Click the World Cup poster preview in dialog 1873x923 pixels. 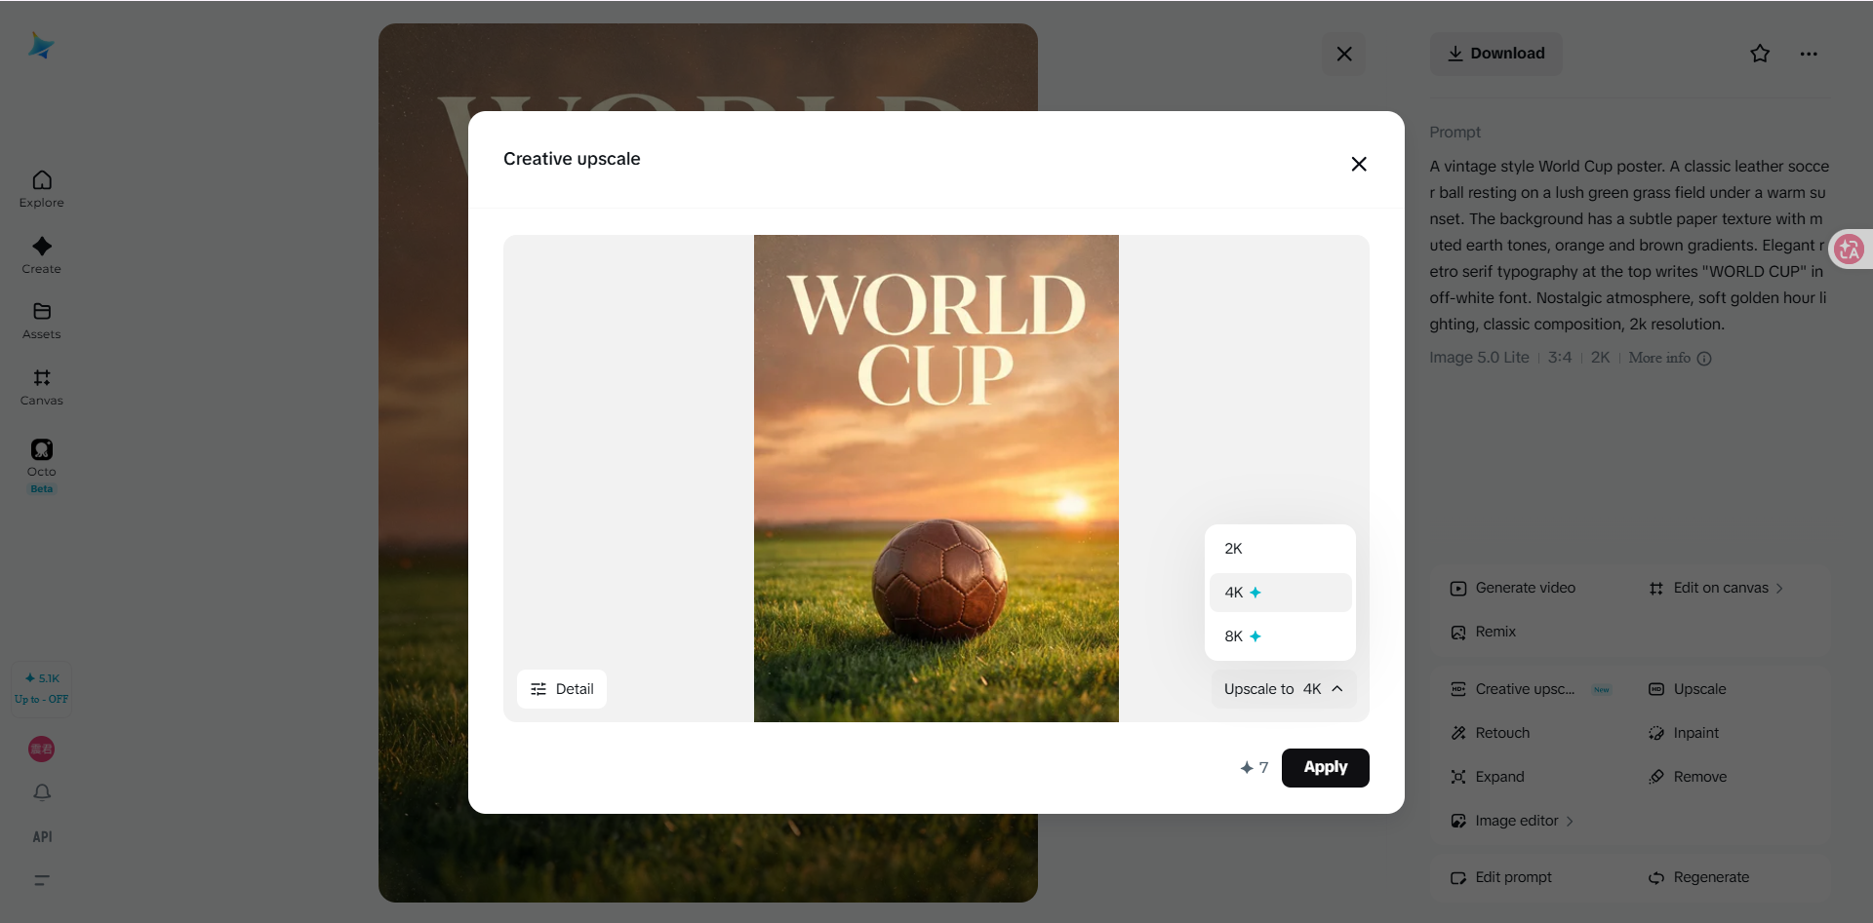936,479
